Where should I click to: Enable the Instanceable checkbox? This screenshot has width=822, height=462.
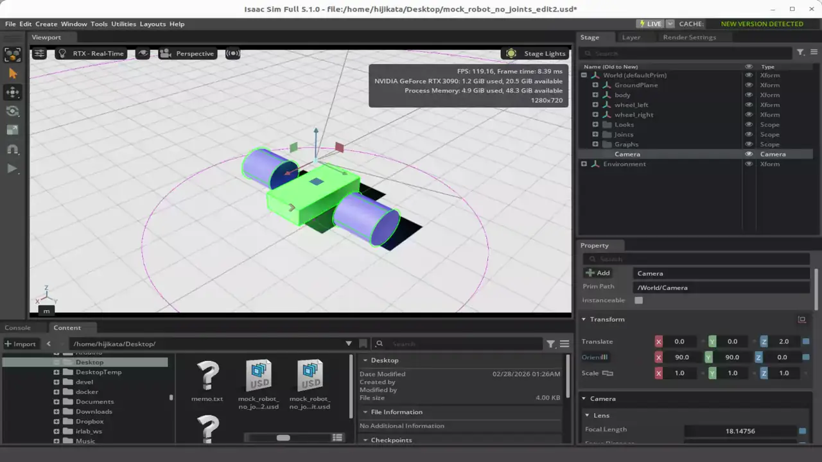point(638,300)
